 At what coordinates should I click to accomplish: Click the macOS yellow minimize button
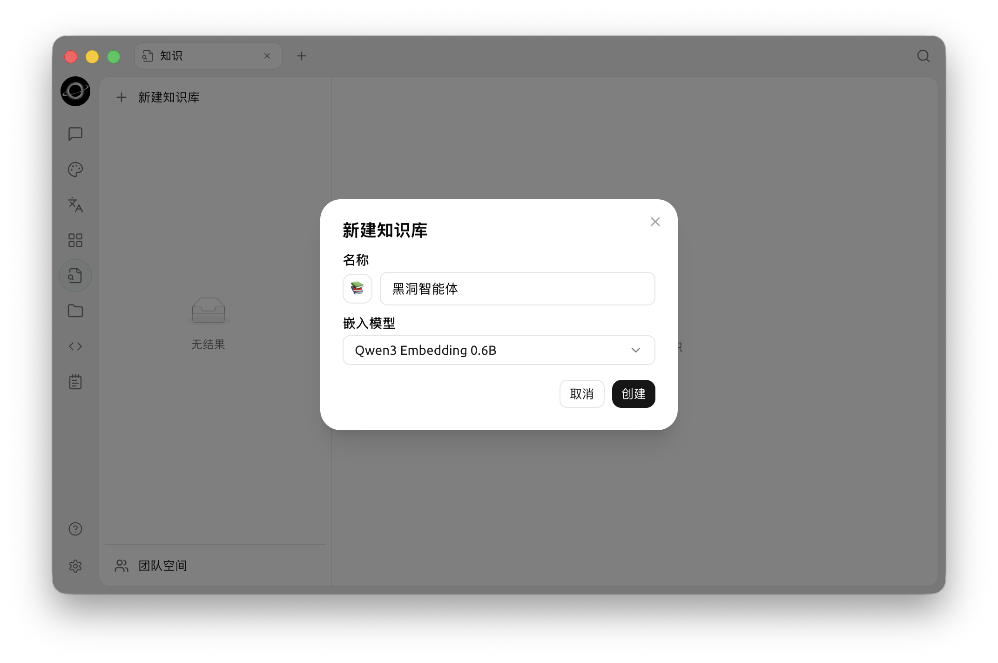pyautogui.click(x=92, y=57)
